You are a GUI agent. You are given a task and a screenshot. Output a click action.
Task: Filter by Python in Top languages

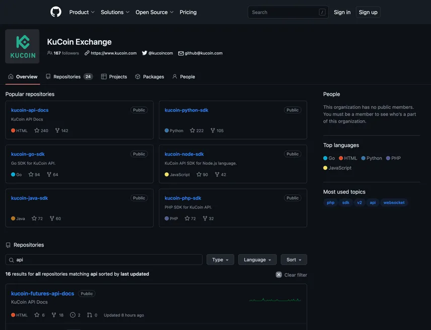tap(372, 158)
